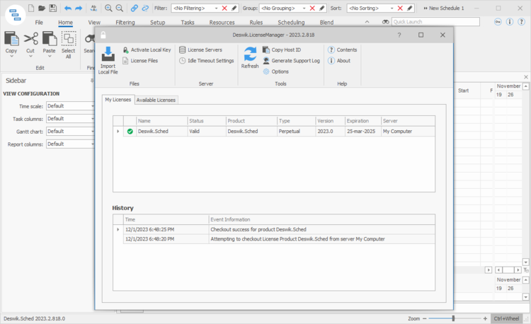Image resolution: width=531 pixels, height=324 pixels.
Task: Open License Servers
Action: tap(200, 50)
